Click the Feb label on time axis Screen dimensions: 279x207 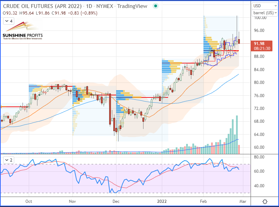tap(203, 201)
